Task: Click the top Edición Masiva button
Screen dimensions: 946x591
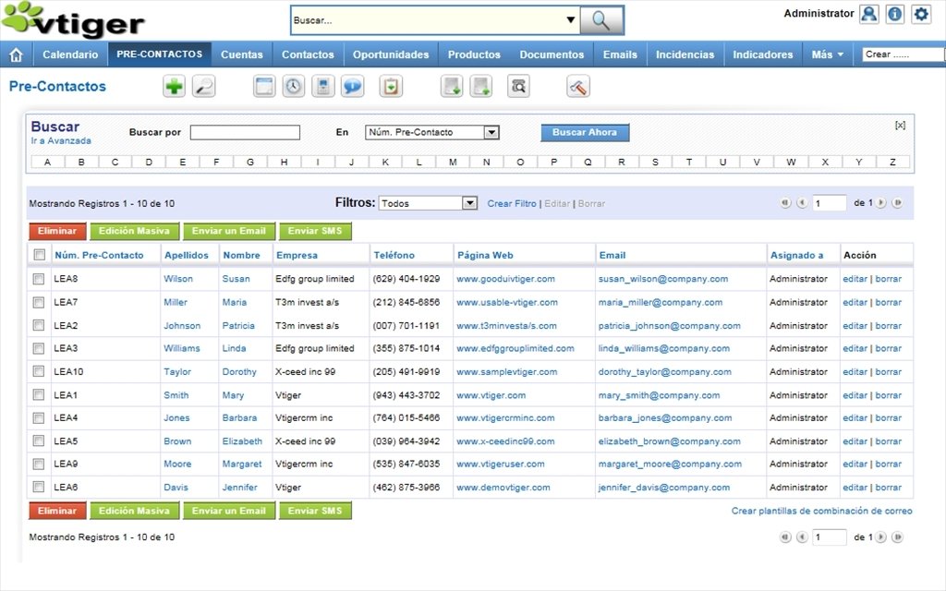Action: coord(134,231)
